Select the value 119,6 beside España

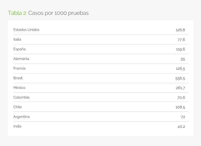click(x=181, y=49)
